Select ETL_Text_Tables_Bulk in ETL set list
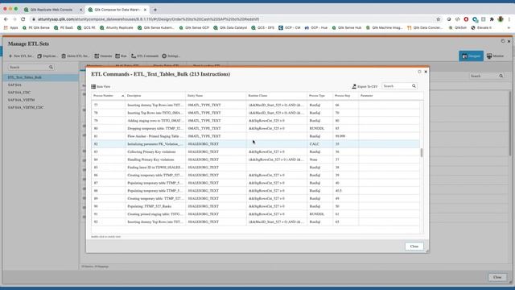 click(40, 77)
